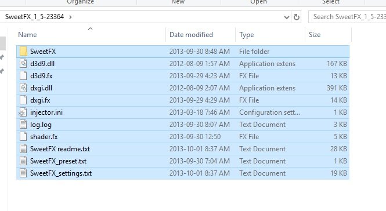Sort files by Date modified column
The image size is (386, 211).
(191, 35)
